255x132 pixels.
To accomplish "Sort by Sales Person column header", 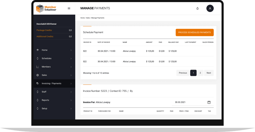I will [x=208, y=42].
